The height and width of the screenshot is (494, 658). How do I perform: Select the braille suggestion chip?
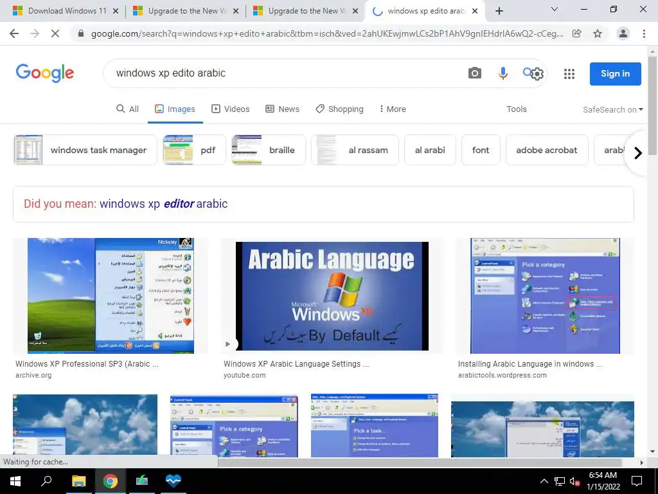(x=269, y=150)
